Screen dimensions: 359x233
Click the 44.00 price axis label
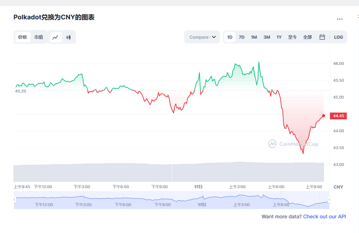[x=339, y=131]
